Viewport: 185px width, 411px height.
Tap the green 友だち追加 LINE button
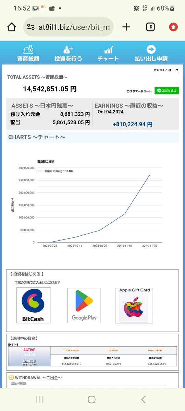click(x=166, y=91)
